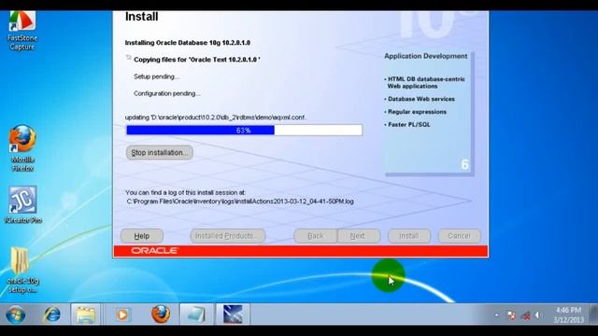
Task: Click the install log file path text
Action: click(x=240, y=202)
